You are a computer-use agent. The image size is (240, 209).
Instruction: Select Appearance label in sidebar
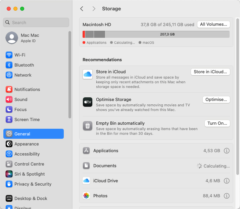click(x=27, y=144)
